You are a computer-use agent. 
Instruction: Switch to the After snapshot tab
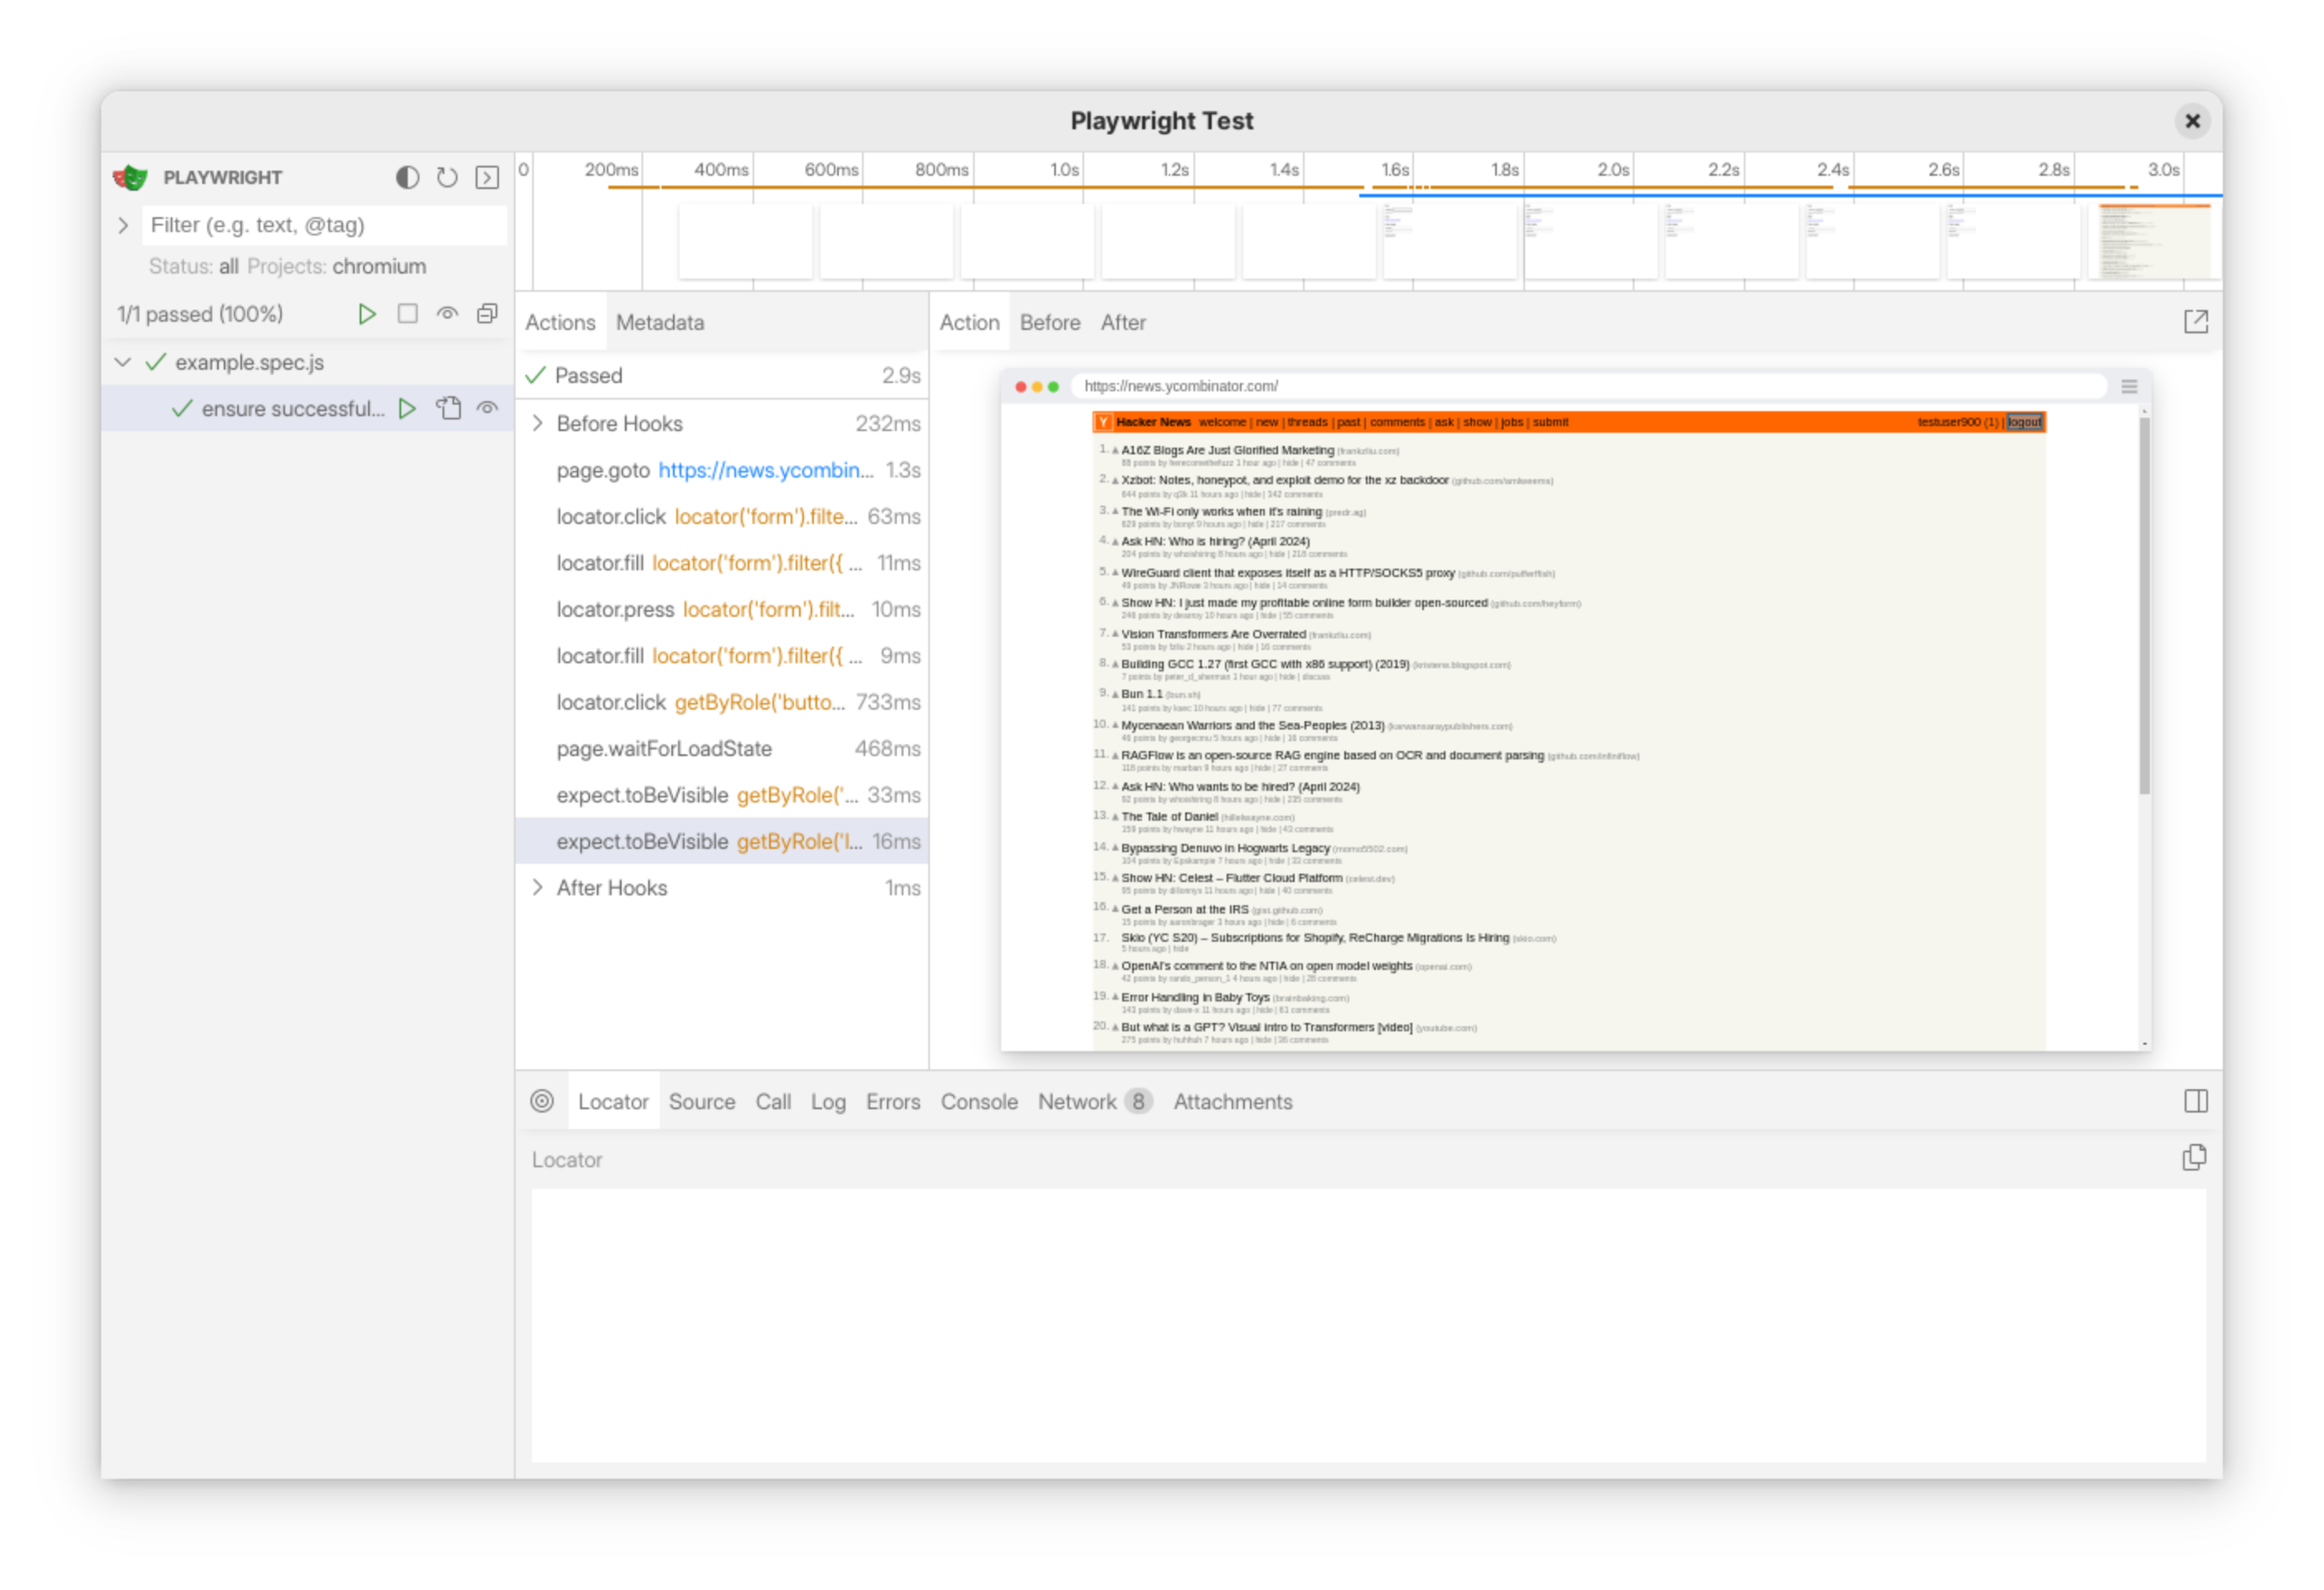pyautogui.click(x=1123, y=322)
